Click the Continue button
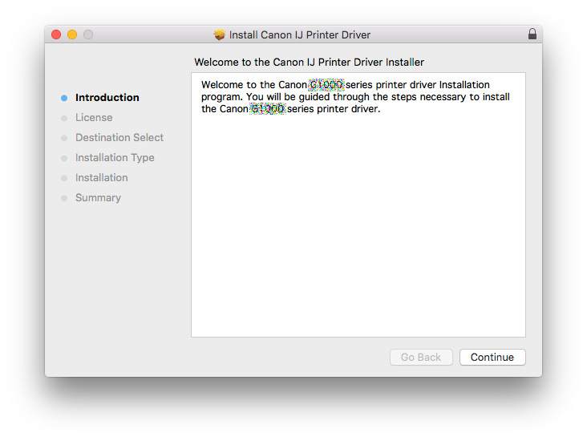The height and width of the screenshot is (441, 587). click(x=492, y=357)
